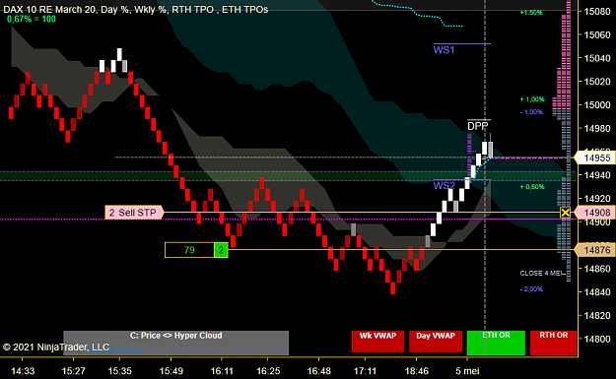
Task: Click the Day VWAP indicator box
Action: (436, 342)
